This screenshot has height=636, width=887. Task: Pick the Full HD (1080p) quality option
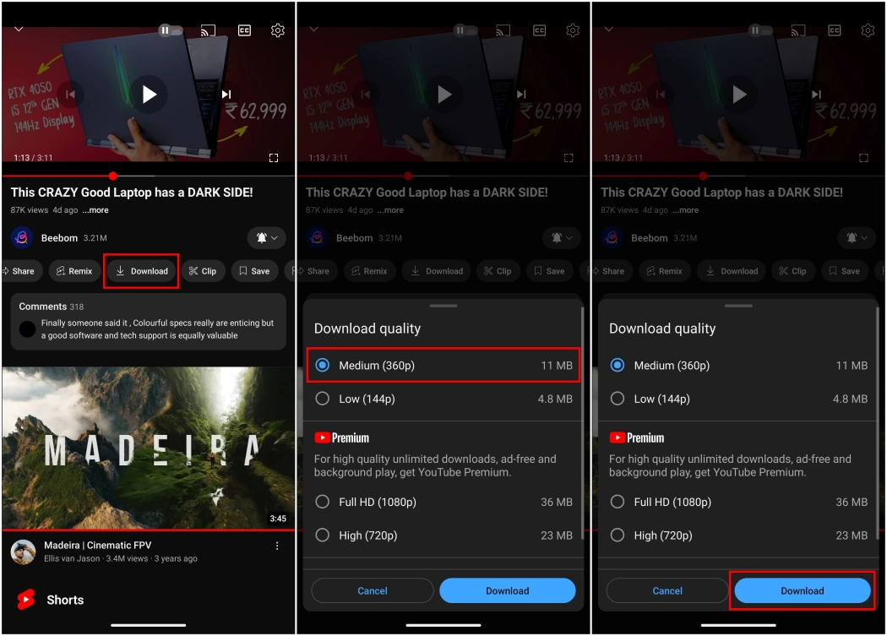(322, 502)
